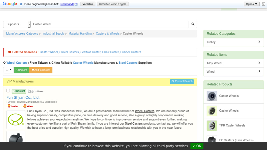Click the magnifier search icon button
This screenshot has height=150, width=267.
pos(193,24)
